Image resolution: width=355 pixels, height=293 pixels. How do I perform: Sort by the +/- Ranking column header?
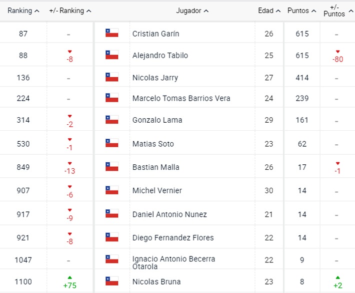click(x=70, y=11)
